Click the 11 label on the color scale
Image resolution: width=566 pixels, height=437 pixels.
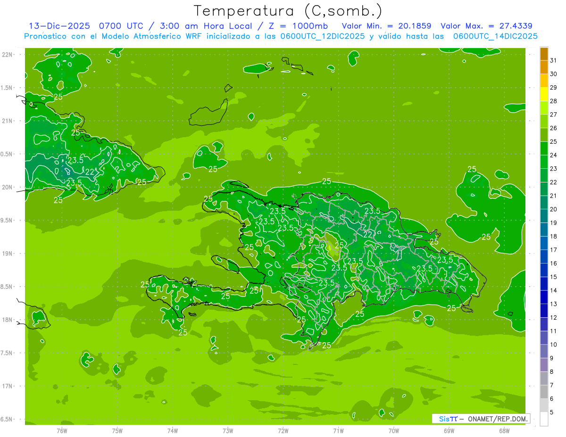coord(553,331)
